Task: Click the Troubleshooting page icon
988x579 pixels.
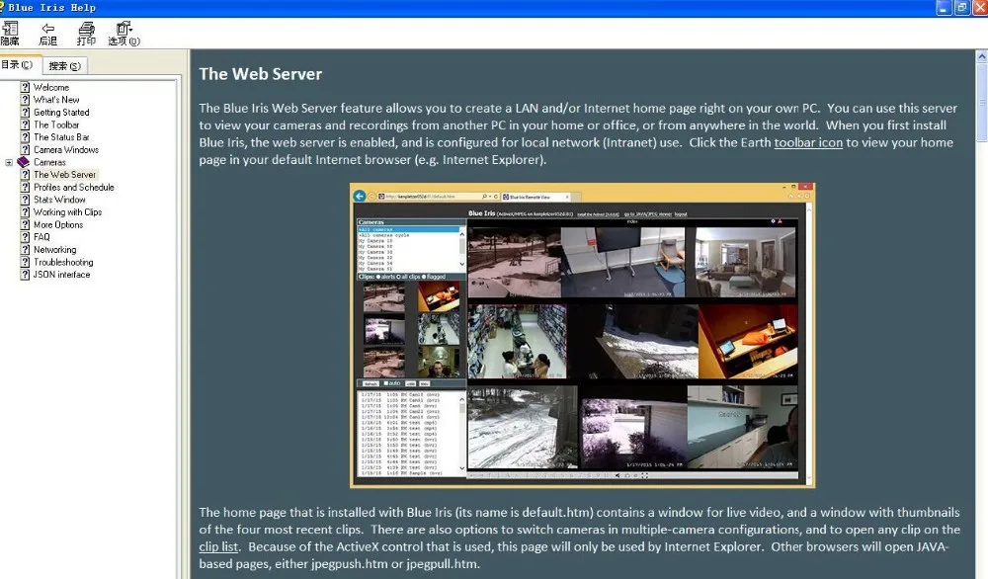Action: (x=26, y=262)
